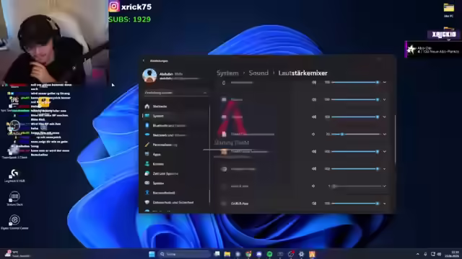Open TeamSpeak 3 Client desktop shortcut
Image resolution: width=462 pixels, height=259 pixels.
(14, 152)
